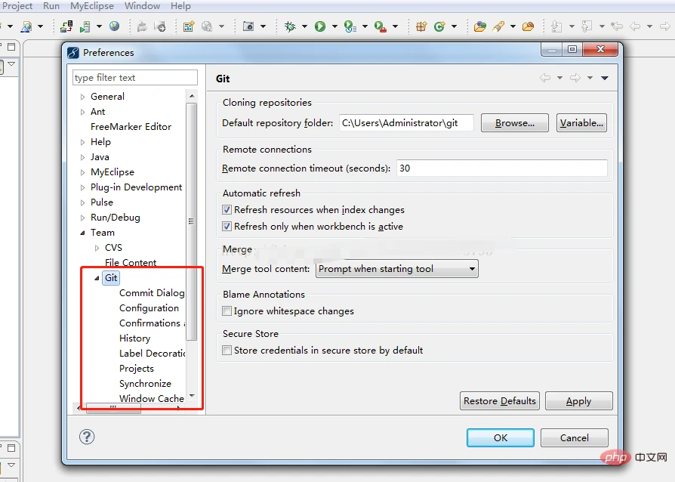675x482 pixels.
Task: Click the Default repository folder field
Action: coord(406,123)
